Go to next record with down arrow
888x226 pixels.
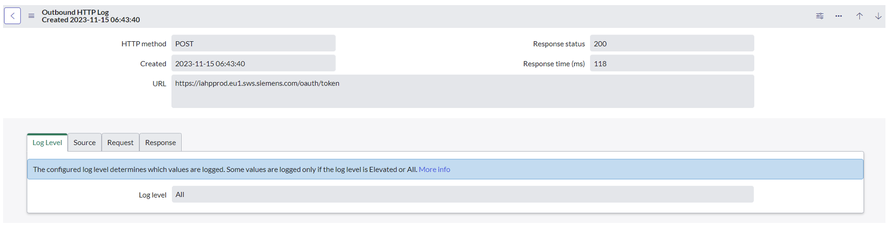tap(878, 16)
